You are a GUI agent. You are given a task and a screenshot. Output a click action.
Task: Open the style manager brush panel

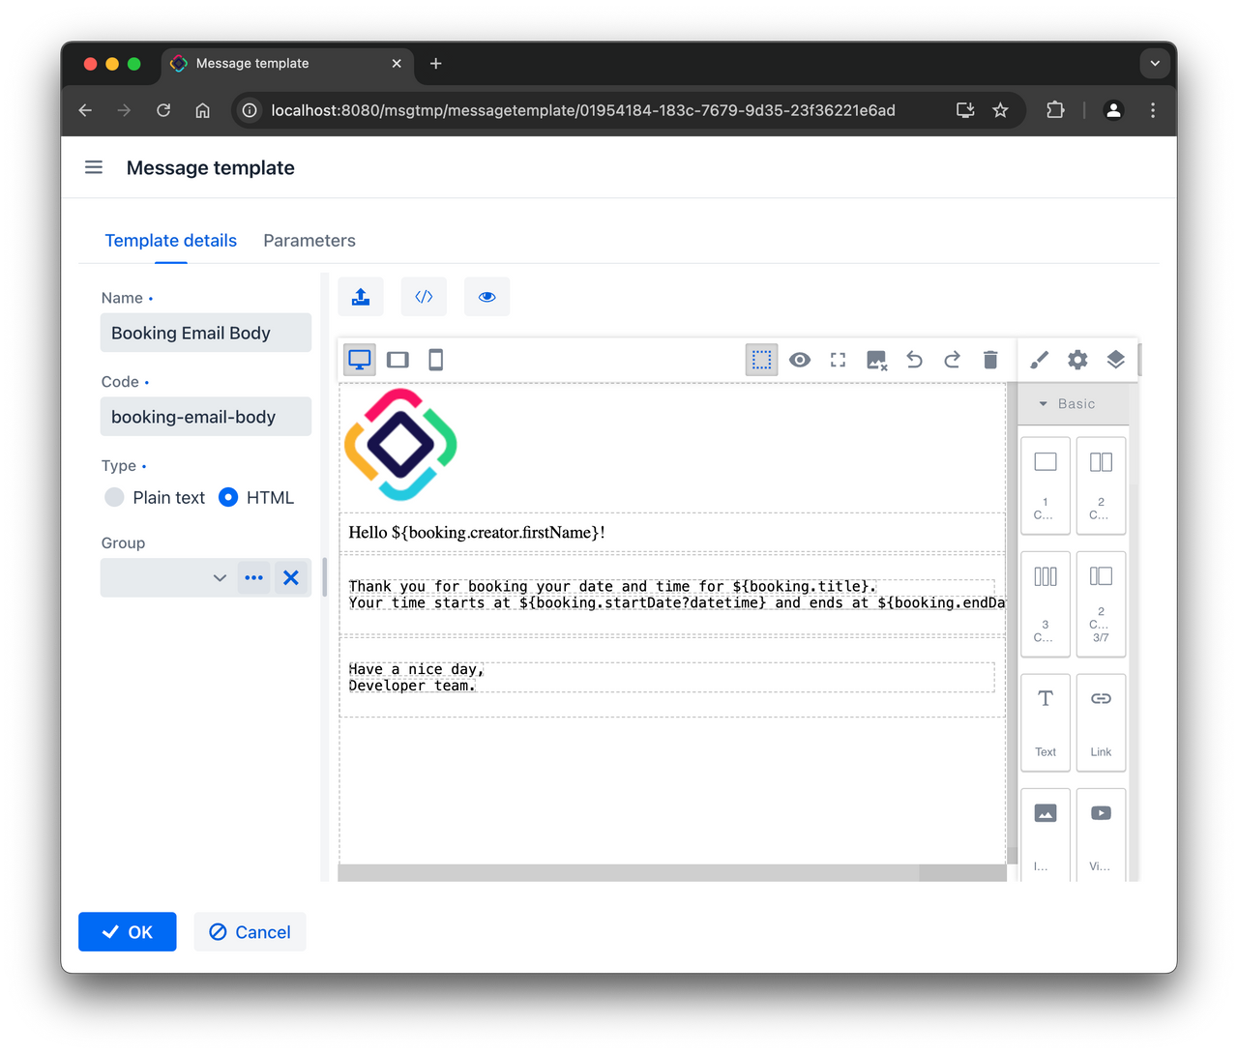tap(1039, 359)
